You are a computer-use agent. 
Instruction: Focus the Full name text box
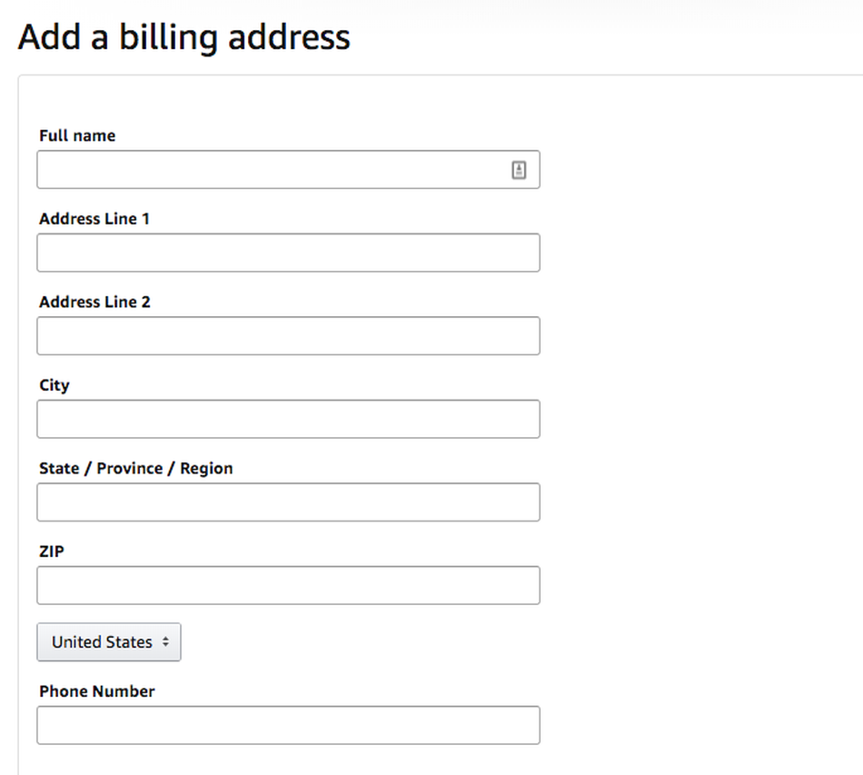click(288, 170)
